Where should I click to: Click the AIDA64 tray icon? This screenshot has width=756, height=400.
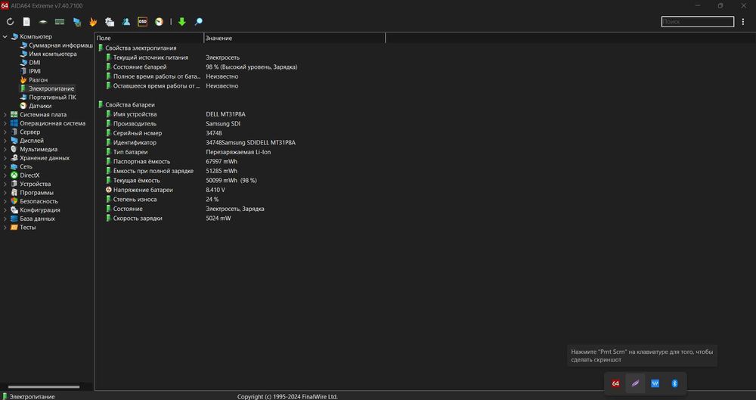(615, 383)
